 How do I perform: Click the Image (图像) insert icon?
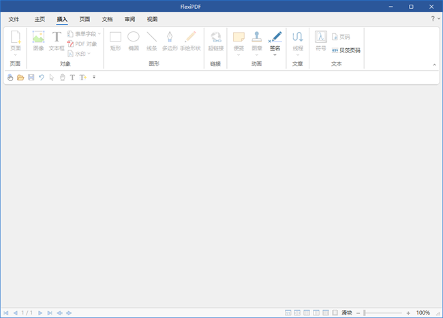[38, 41]
